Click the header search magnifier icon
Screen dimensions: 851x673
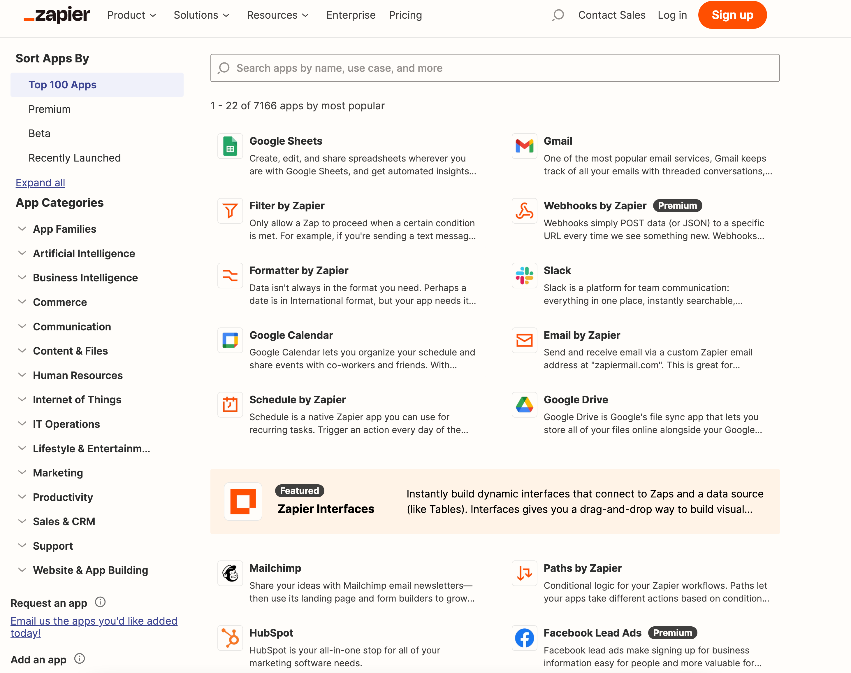point(558,15)
